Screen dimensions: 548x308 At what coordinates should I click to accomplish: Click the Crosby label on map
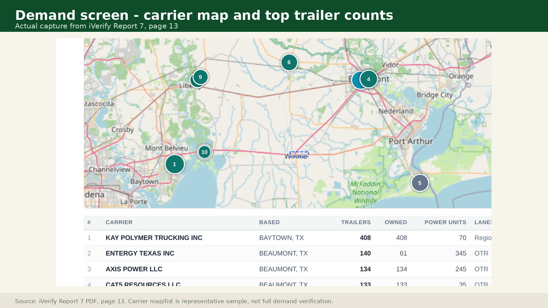coord(122,130)
